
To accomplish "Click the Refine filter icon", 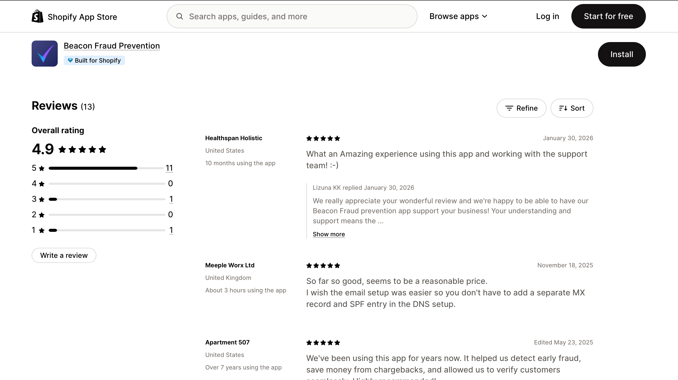I will point(509,108).
